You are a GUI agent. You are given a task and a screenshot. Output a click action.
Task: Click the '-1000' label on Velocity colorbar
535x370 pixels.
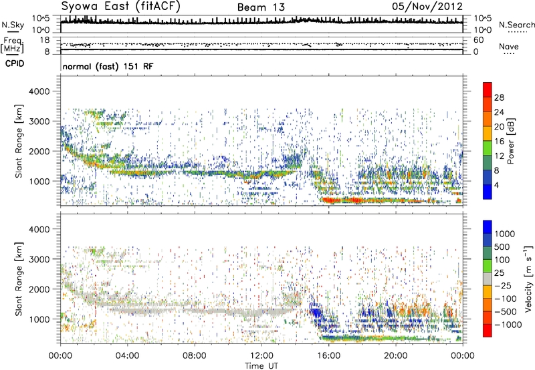[508, 325]
